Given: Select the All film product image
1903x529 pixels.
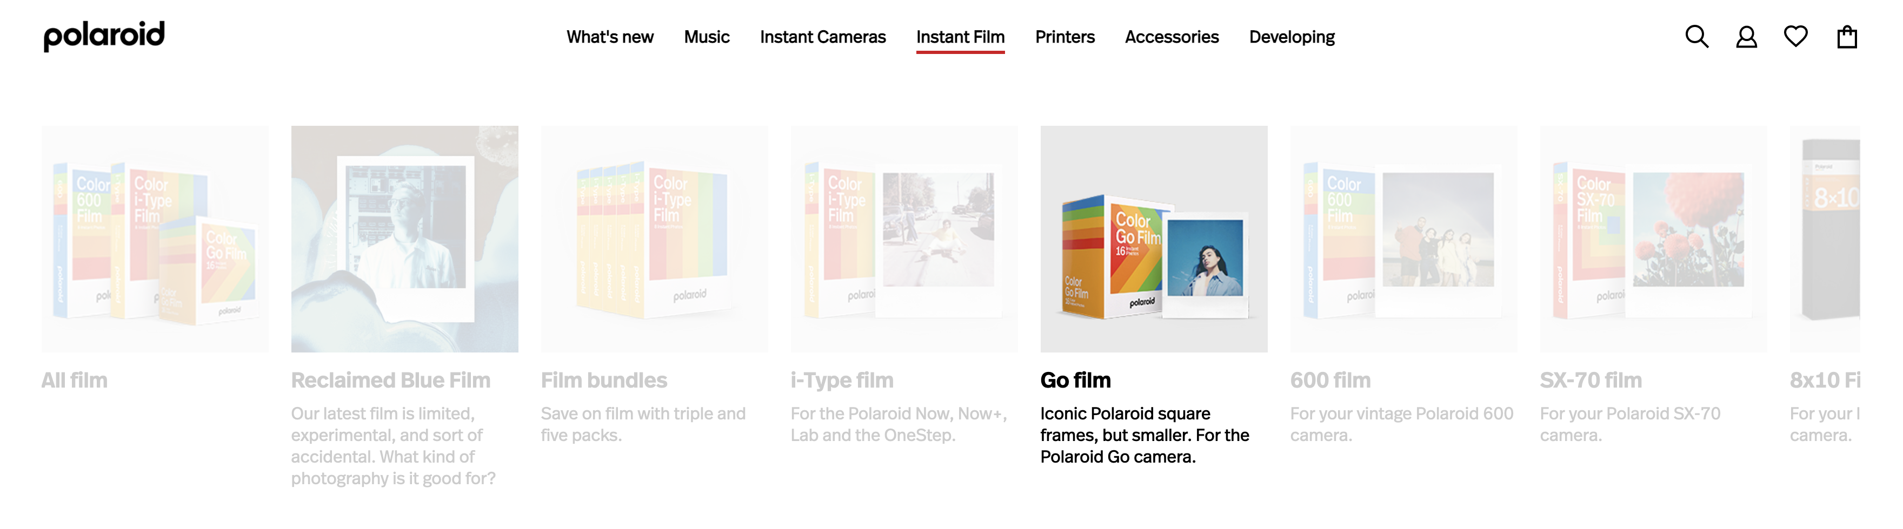Looking at the screenshot, I should (155, 238).
